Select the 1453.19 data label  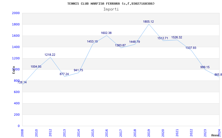[x=92, y=42]
